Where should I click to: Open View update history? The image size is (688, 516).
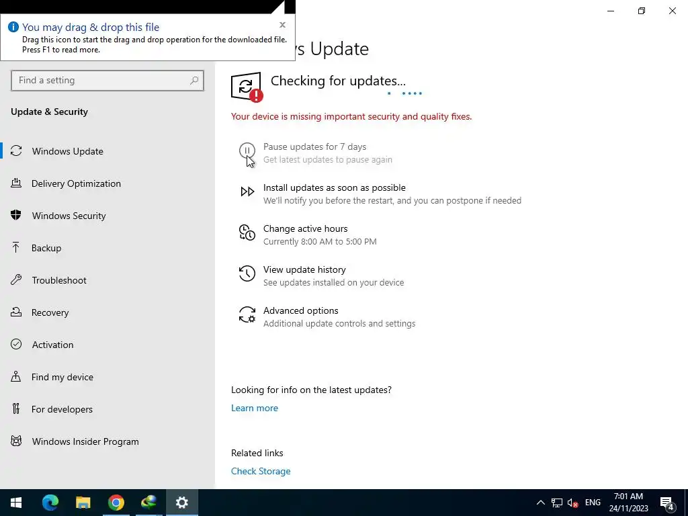pos(304,269)
